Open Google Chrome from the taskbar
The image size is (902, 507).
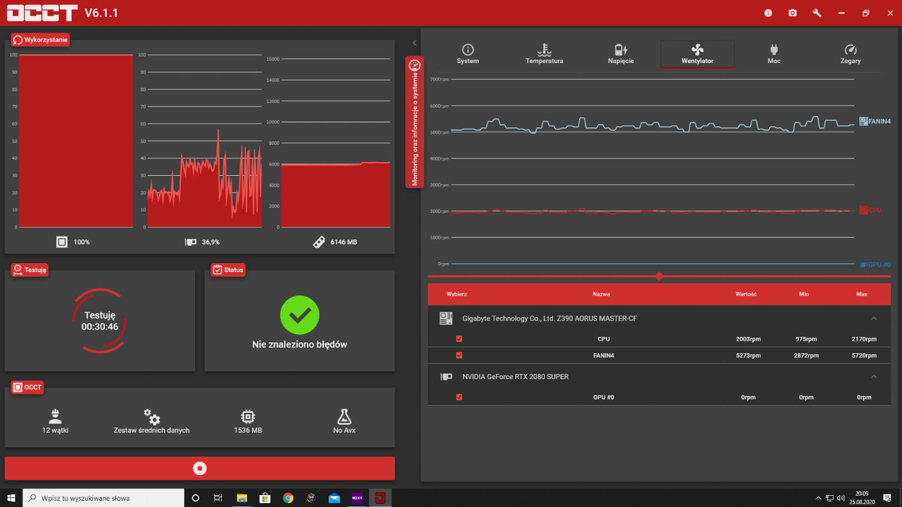pyautogui.click(x=288, y=498)
